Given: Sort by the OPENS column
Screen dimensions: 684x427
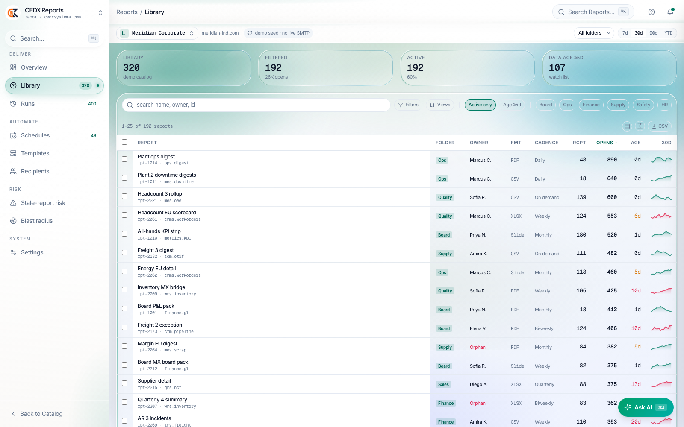Looking at the screenshot, I should point(606,143).
